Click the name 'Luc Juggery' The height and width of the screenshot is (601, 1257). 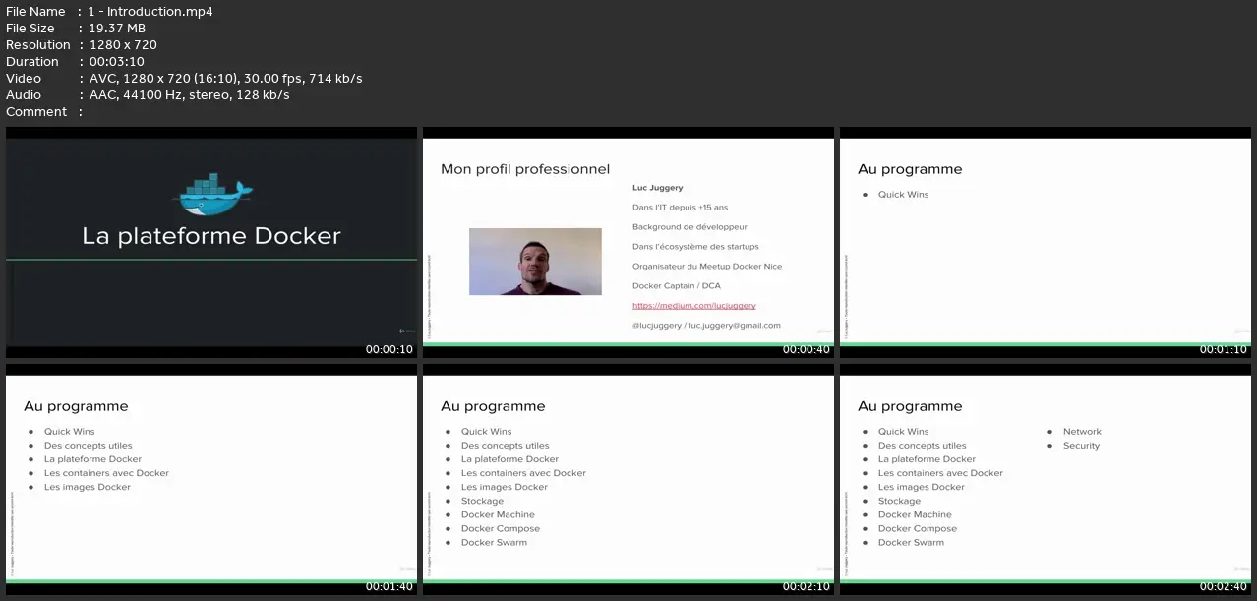658,188
